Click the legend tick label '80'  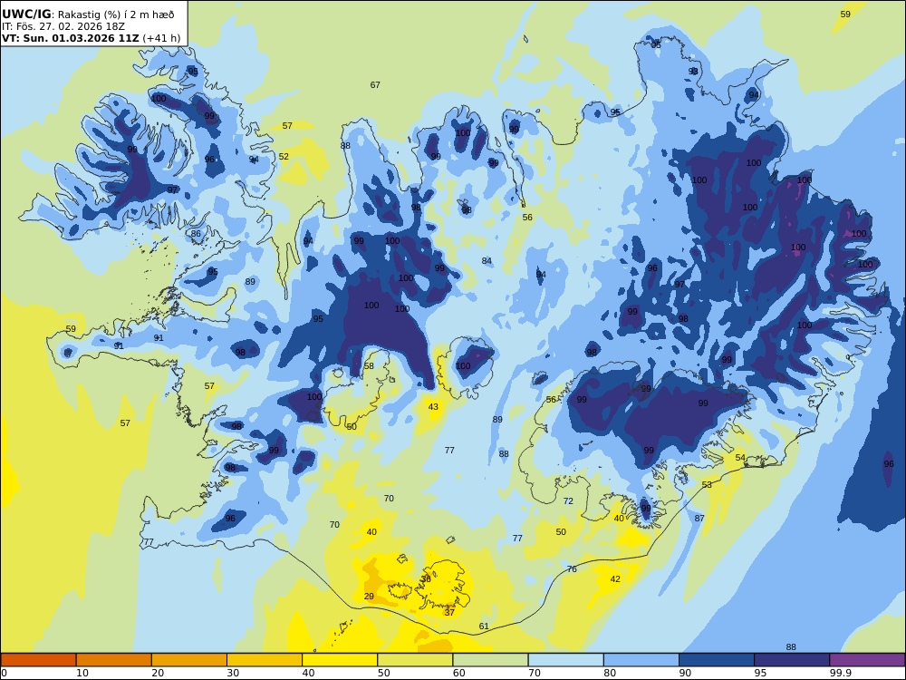[x=610, y=673]
